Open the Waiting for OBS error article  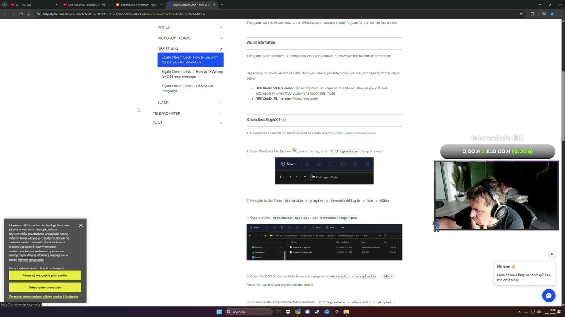click(192, 74)
